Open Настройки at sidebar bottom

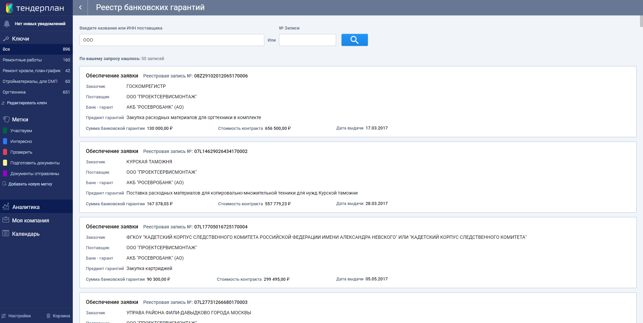tap(19, 316)
